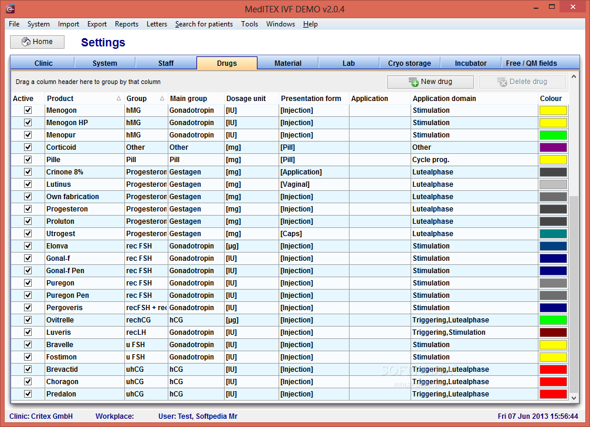590x427 pixels.
Task: Switch to the Material tab
Action: pyautogui.click(x=288, y=63)
